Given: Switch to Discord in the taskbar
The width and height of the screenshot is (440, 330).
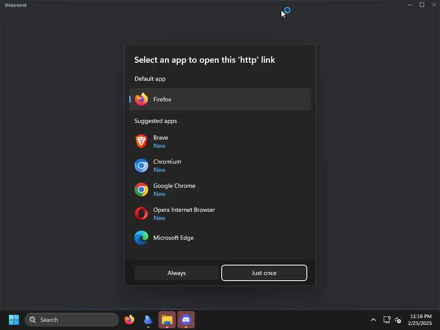Looking at the screenshot, I should tap(186, 320).
